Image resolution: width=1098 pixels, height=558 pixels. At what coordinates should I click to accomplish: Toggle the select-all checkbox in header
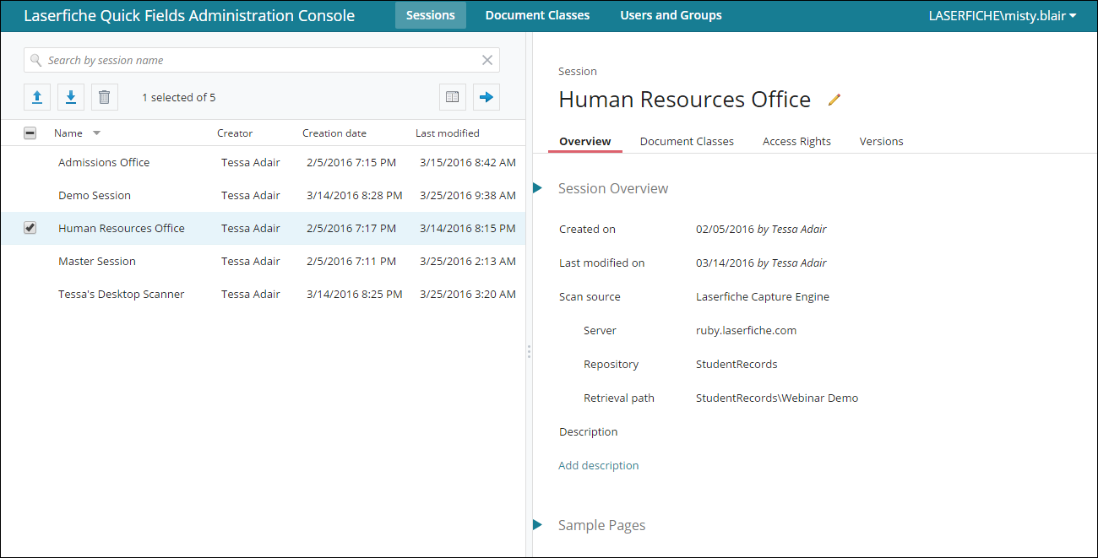(x=30, y=133)
